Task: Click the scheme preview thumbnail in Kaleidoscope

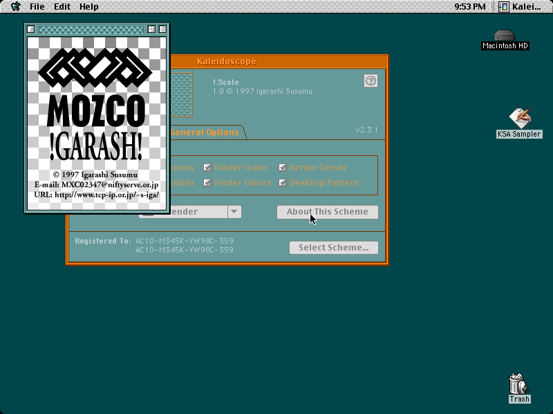Action: click(x=181, y=95)
